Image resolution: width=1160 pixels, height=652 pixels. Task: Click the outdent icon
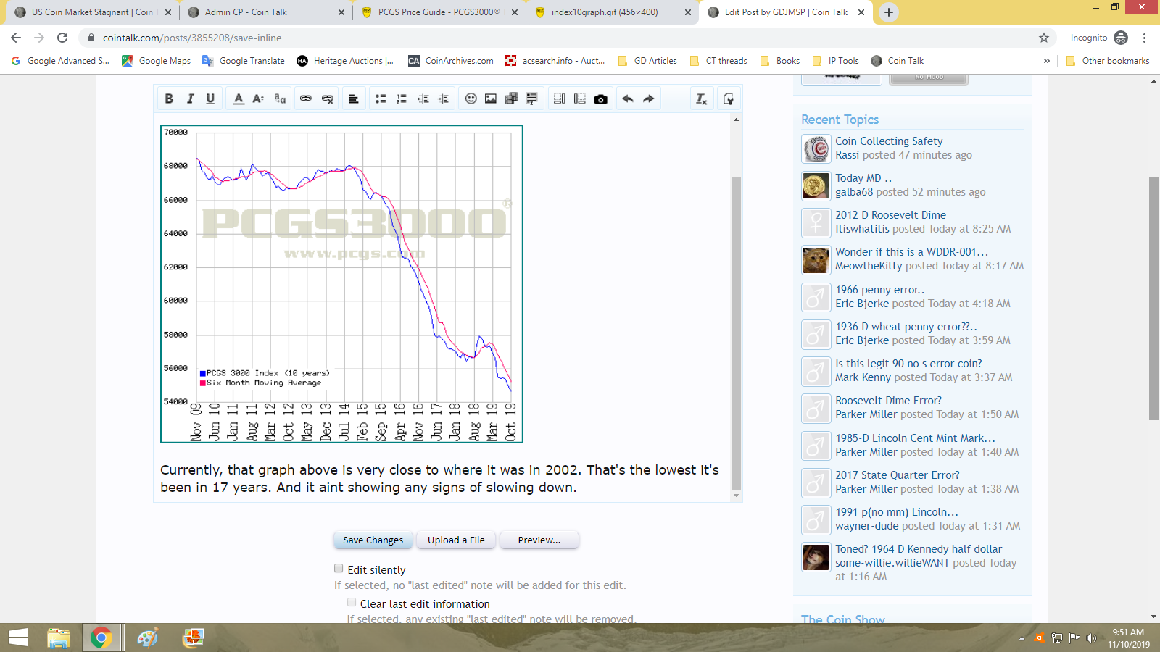pyautogui.click(x=423, y=99)
